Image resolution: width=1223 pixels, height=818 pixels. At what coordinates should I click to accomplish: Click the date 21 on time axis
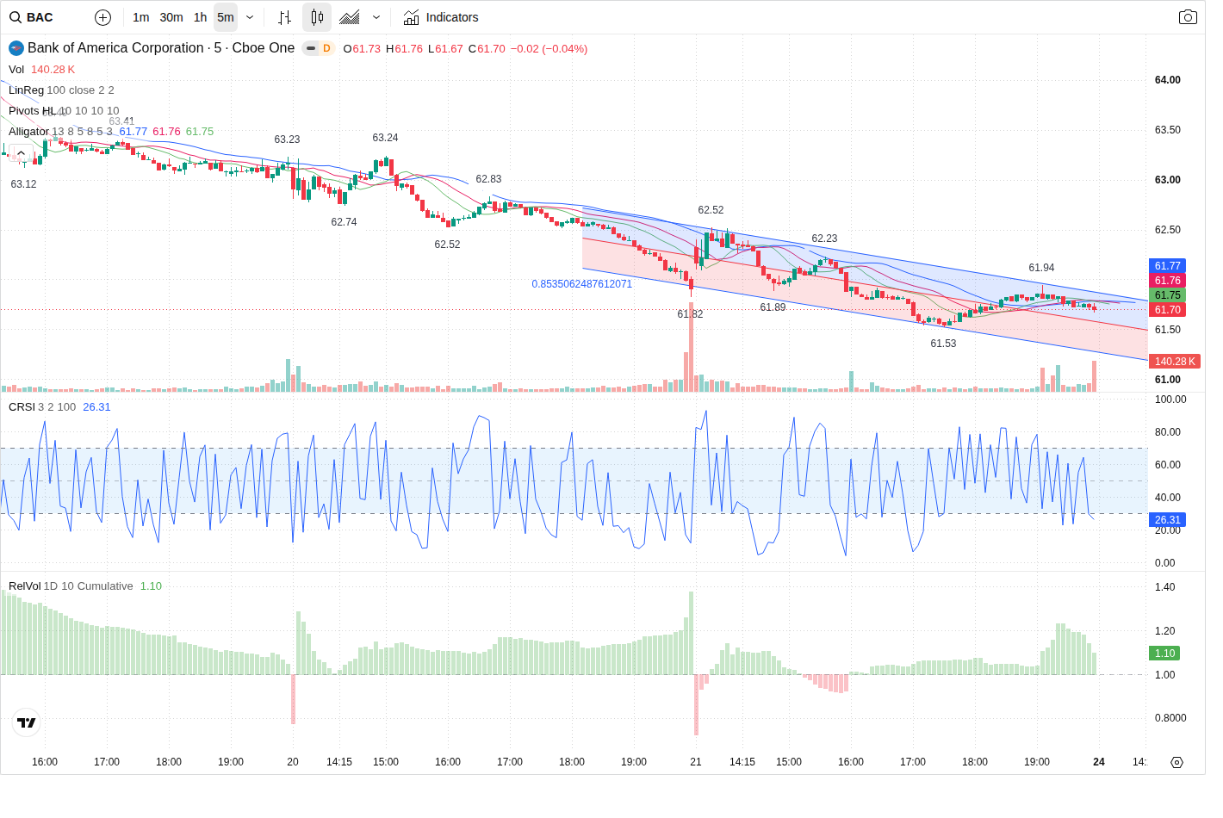pyautogui.click(x=696, y=762)
